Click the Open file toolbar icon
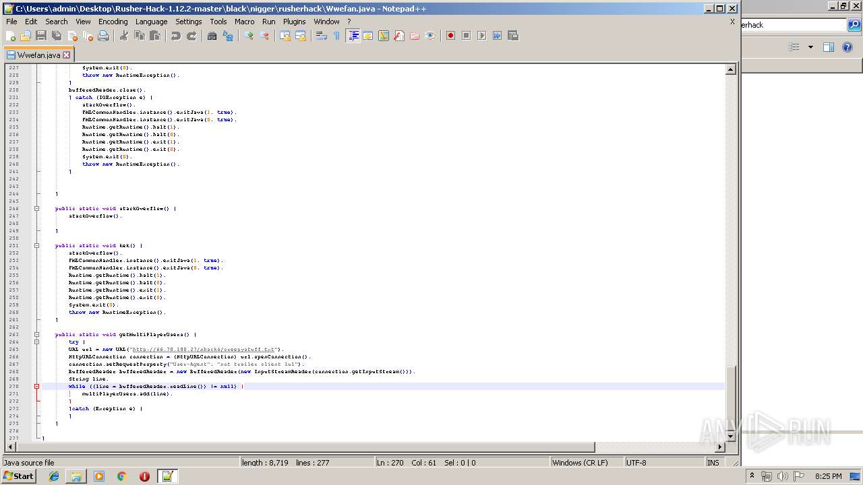The height and width of the screenshot is (485, 863). click(x=26, y=36)
